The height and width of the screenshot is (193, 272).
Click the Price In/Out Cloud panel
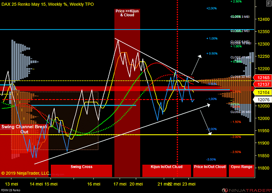pyautogui.click(x=210, y=171)
